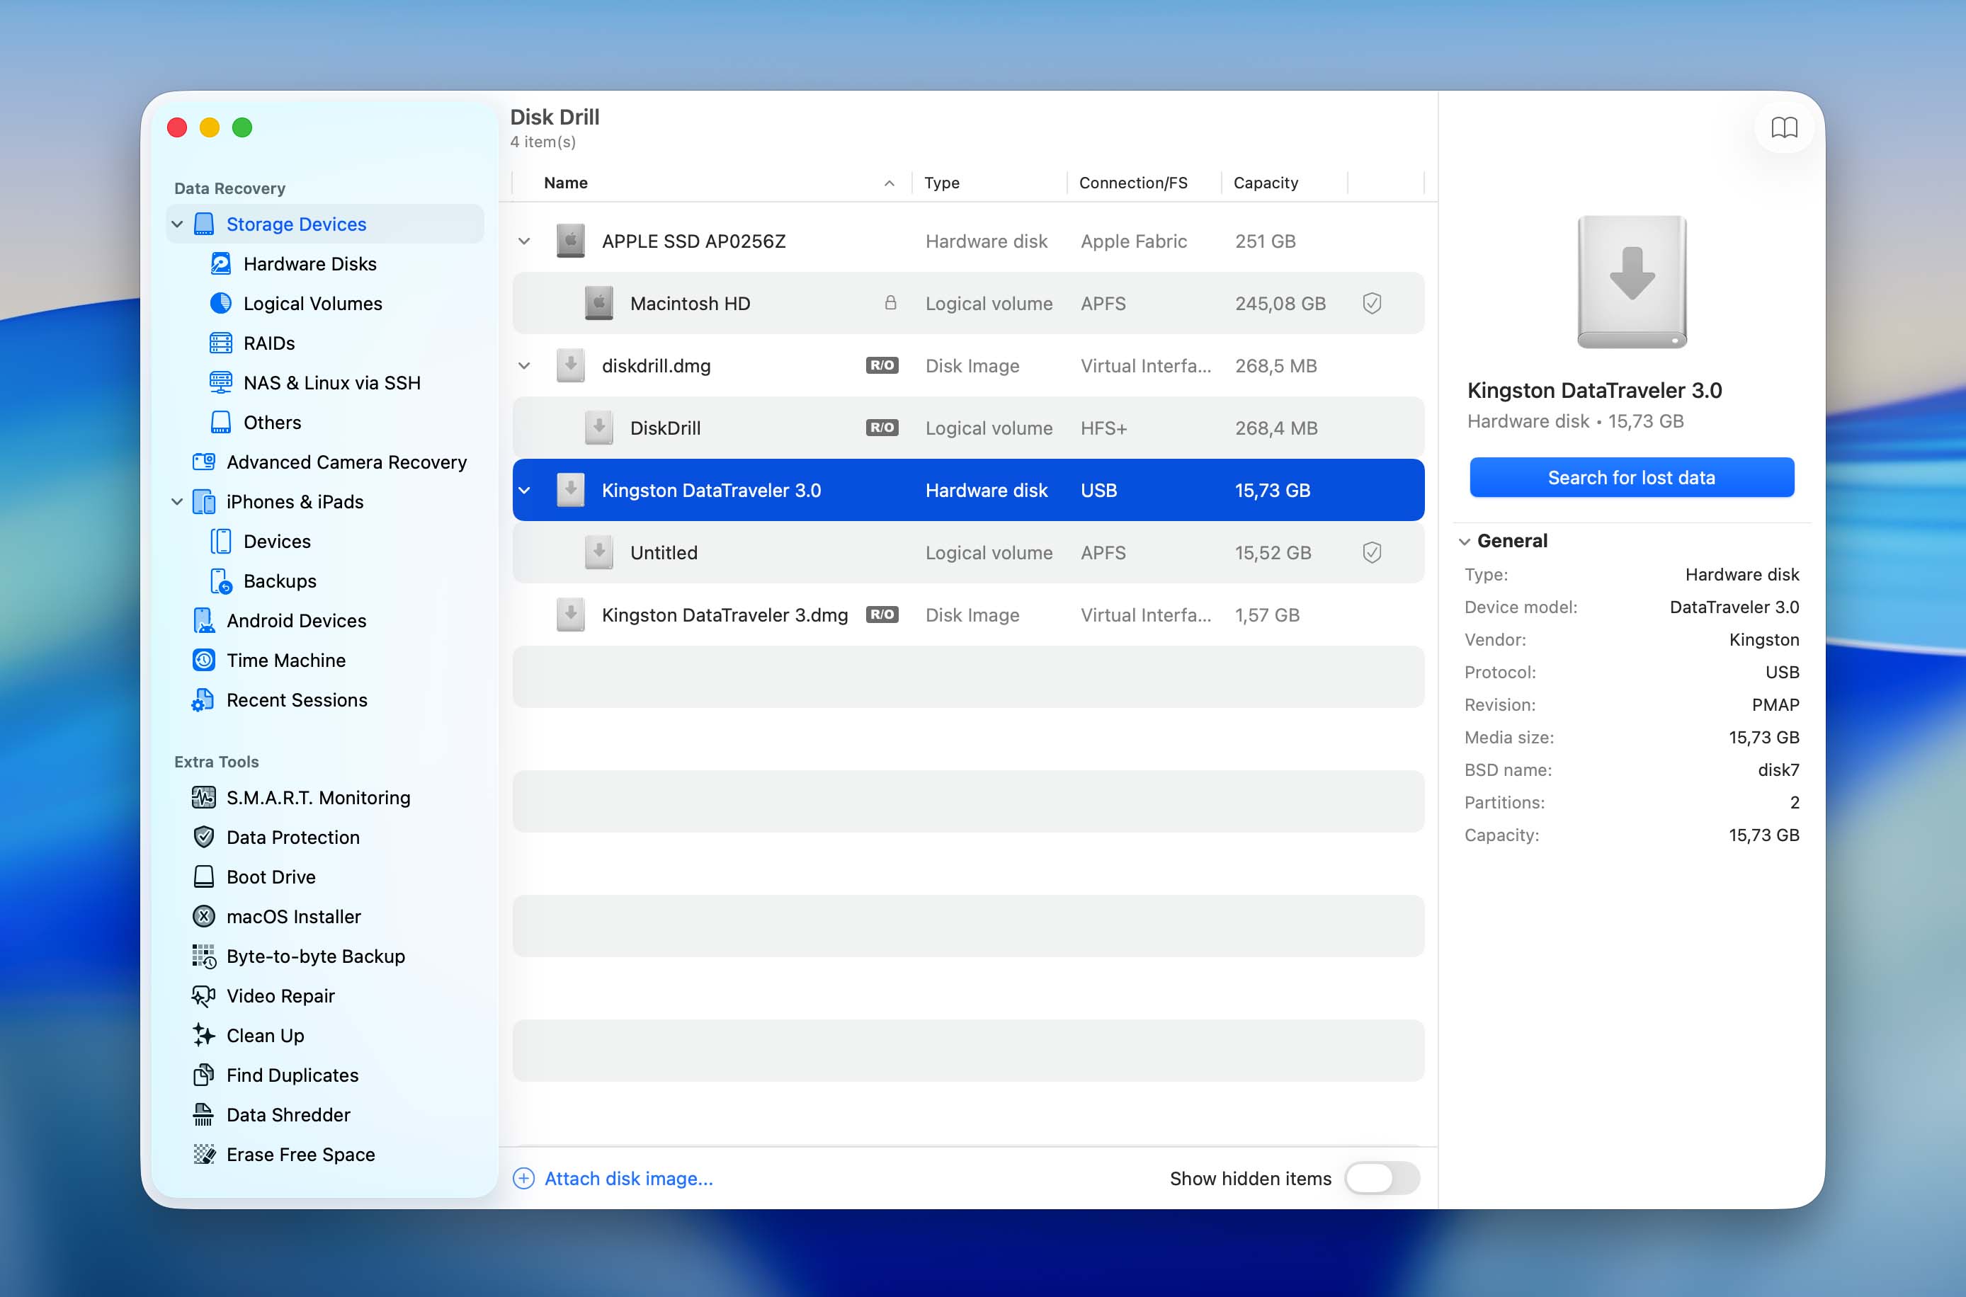
Task: Click Search for lost data button
Action: (1631, 477)
